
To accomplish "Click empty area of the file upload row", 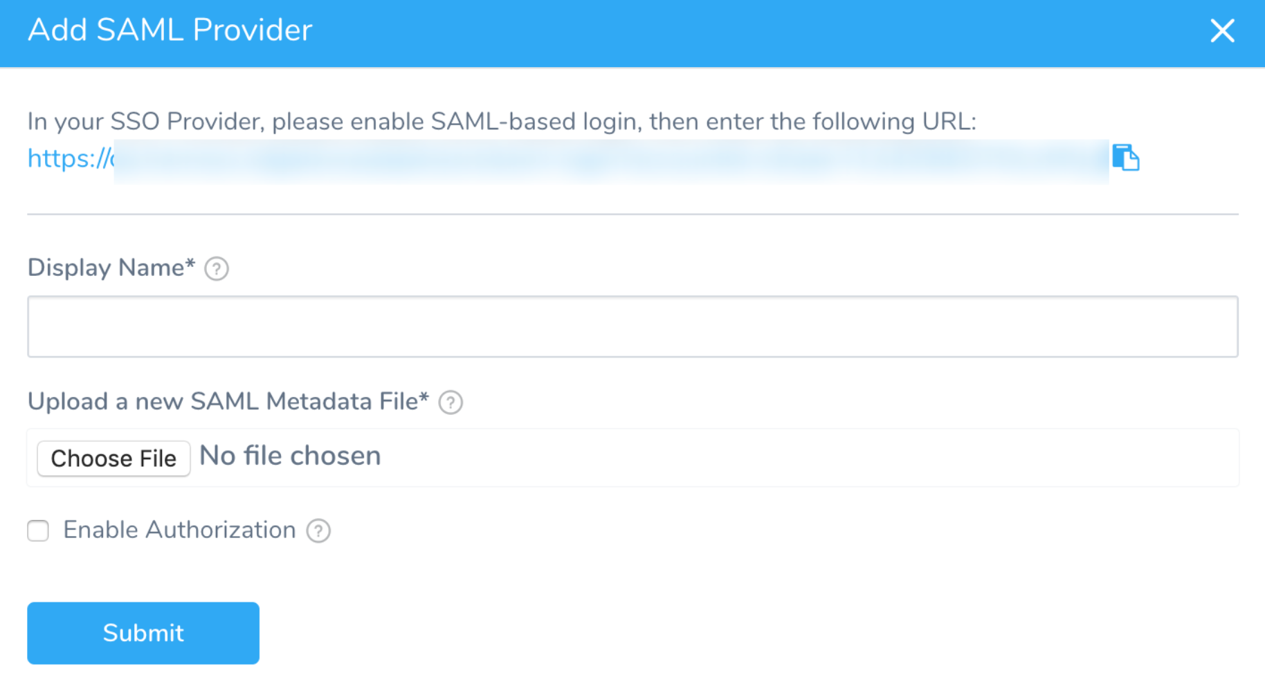I will click(810, 458).
